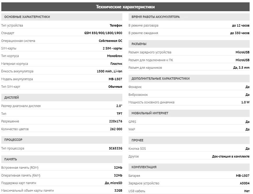Click the "Память" section header
The width and height of the screenshot is (253, 194).
coord(11,159)
